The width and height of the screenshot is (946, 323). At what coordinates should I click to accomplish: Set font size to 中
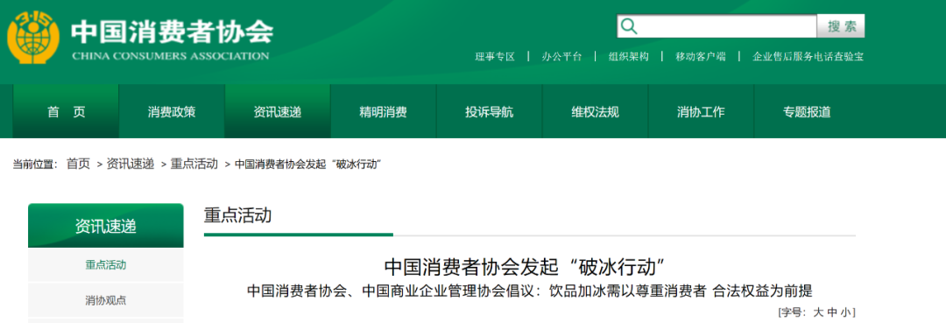(832, 312)
